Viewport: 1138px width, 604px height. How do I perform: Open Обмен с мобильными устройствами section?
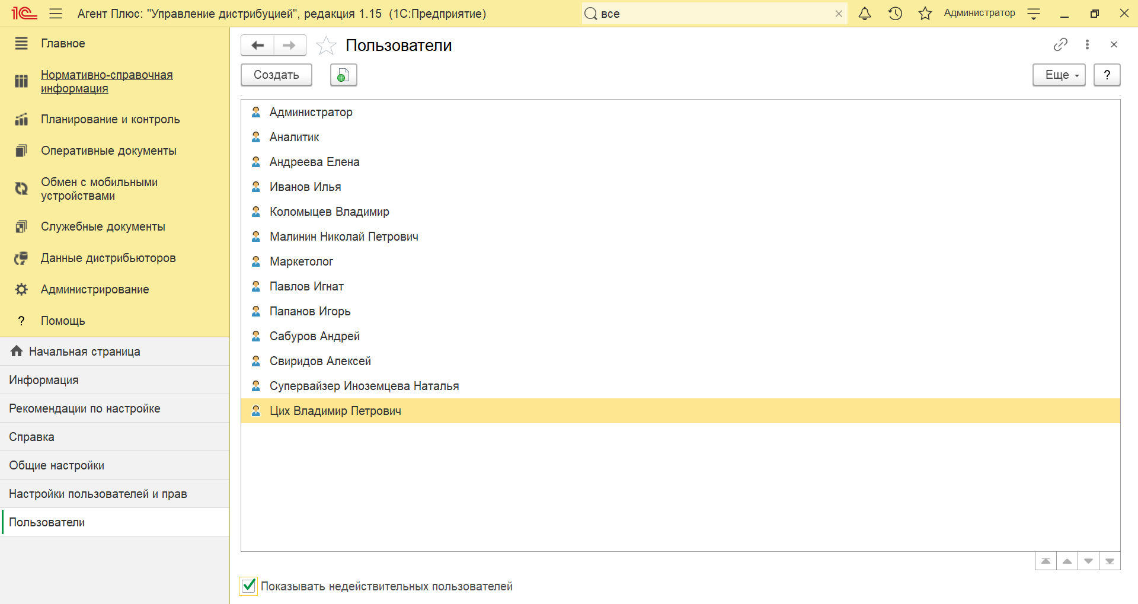(99, 188)
